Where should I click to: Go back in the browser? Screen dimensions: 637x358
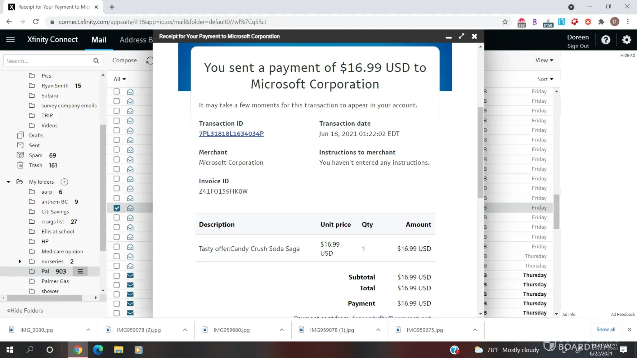click(9, 22)
